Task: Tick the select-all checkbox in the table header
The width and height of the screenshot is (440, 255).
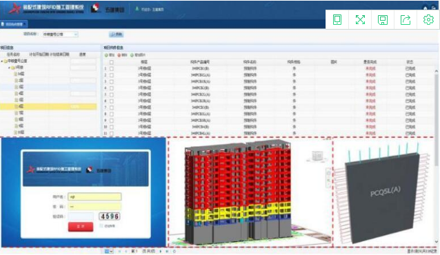Action: coord(112,62)
